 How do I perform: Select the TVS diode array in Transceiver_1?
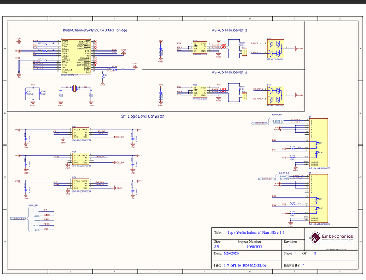tap(275, 49)
